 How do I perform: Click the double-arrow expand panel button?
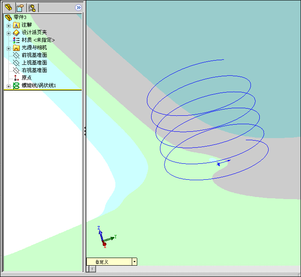(78, 8)
